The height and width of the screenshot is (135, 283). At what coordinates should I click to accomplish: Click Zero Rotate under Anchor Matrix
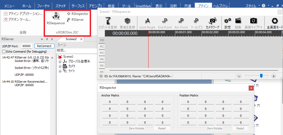click(x=137, y=128)
